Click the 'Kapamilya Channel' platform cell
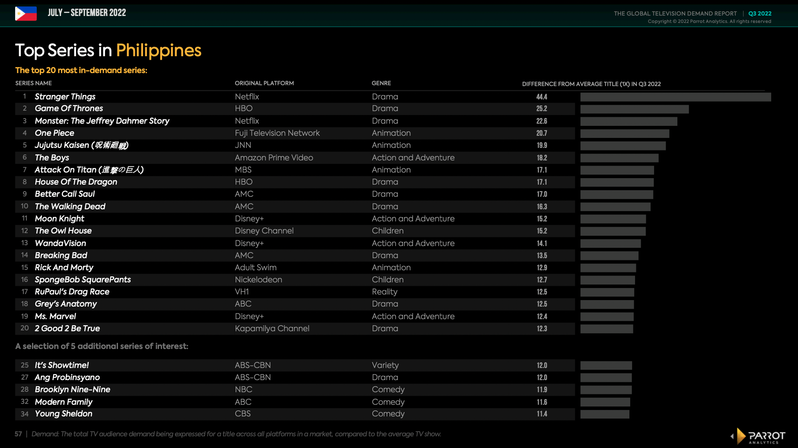 tap(272, 329)
